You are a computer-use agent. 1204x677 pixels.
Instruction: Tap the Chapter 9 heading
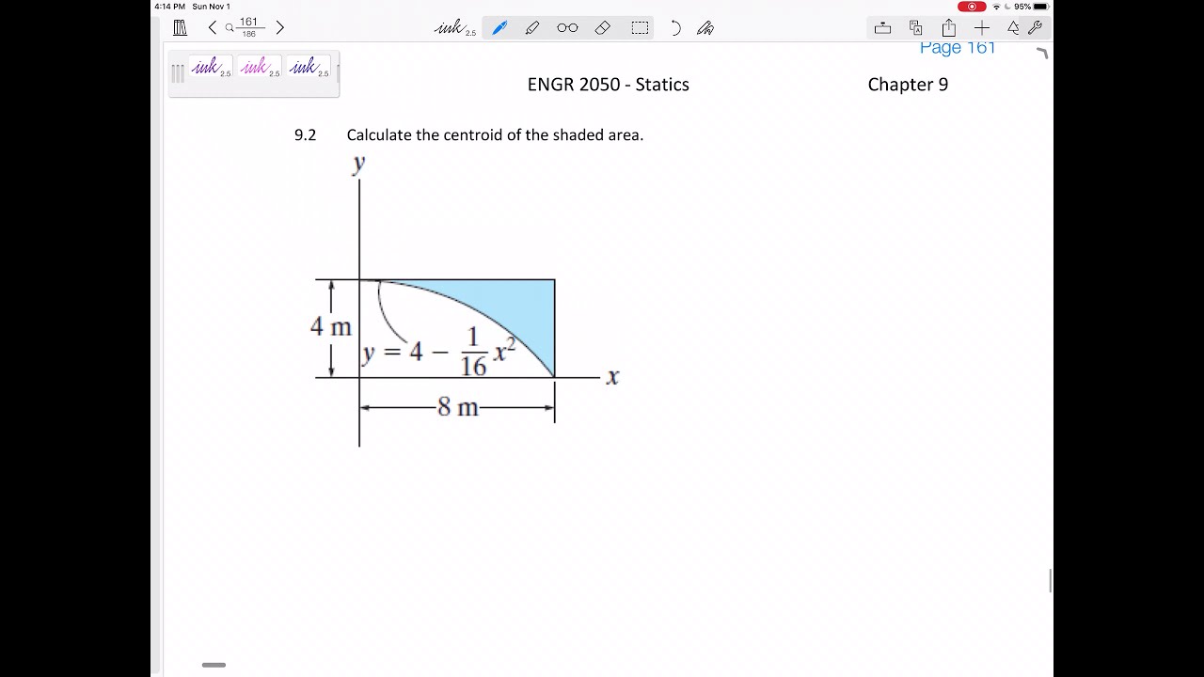pyautogui.click(x=908, y=85)
